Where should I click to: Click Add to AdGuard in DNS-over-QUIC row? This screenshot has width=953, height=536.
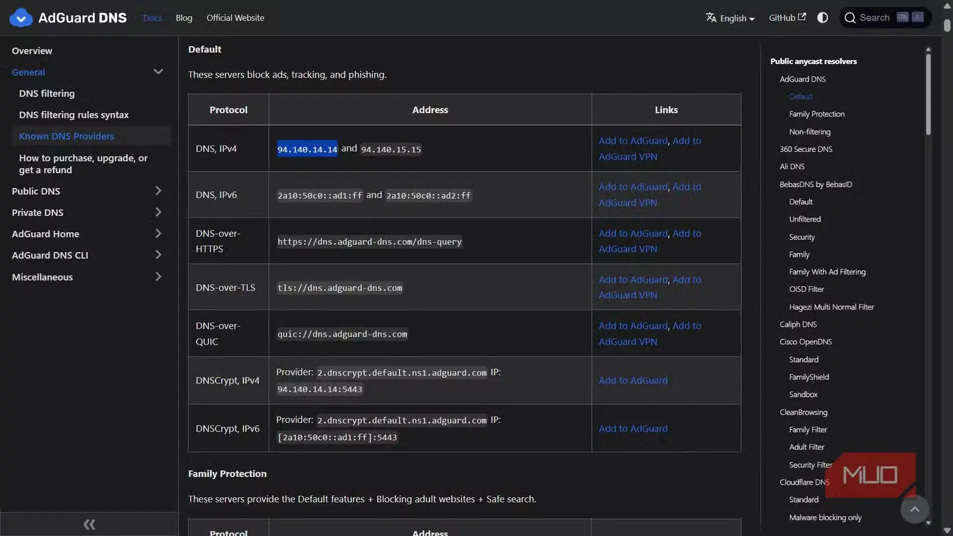point(633,326)
